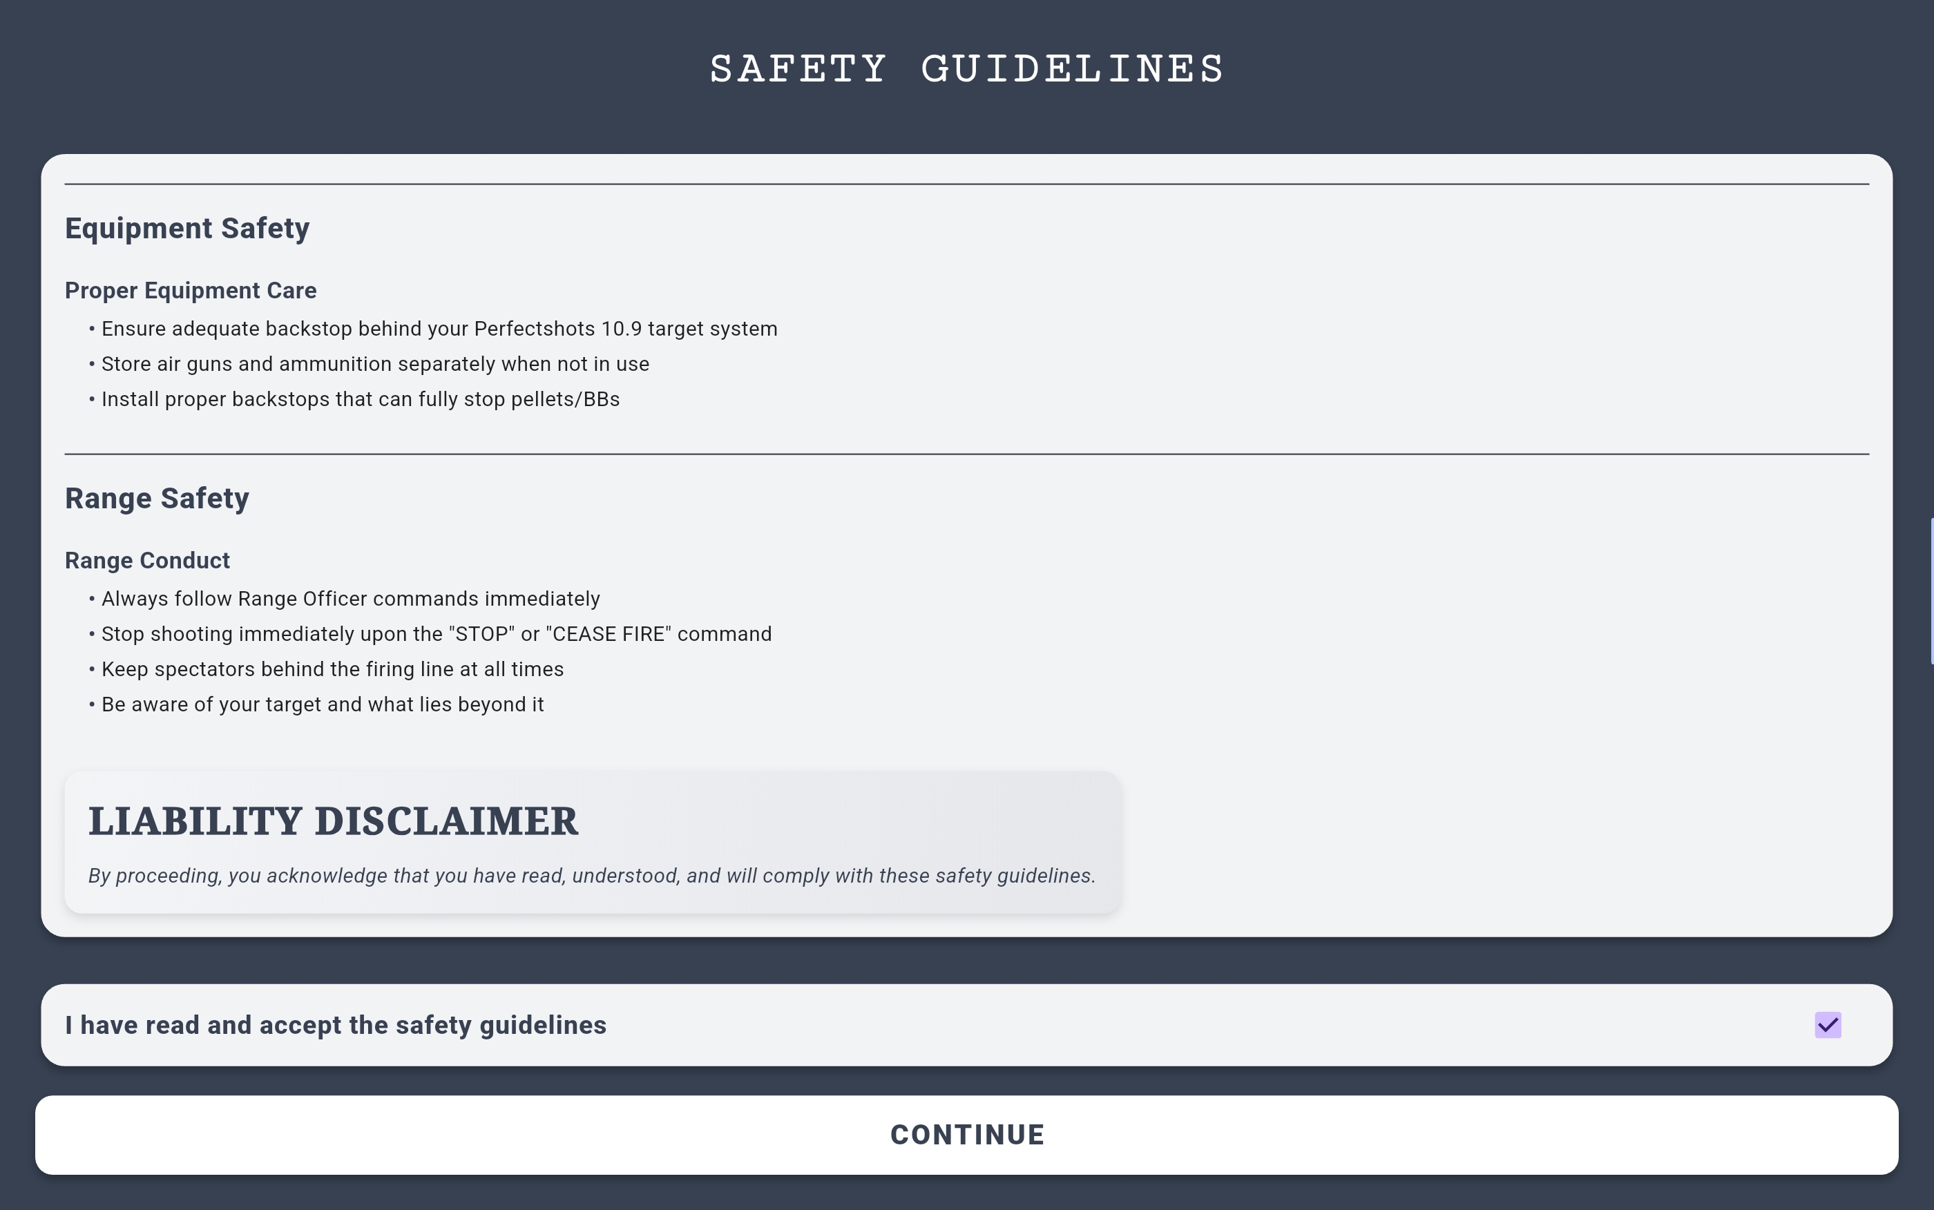Click the "I have read and accept" label text
Screen dimensions: 1934x1210
[335, 1025]
